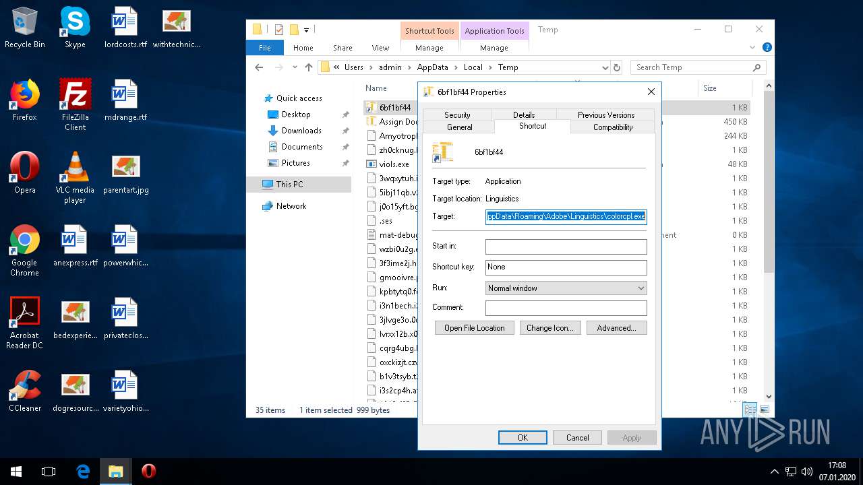The width and height of the screenshot is (863, 485).
Task: Select Network in navigation pane
Action: point(291,206)
